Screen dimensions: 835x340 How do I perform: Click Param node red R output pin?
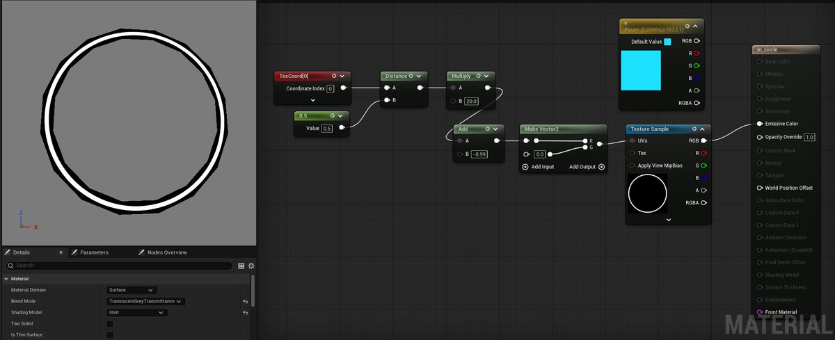[x=697, y=53]
